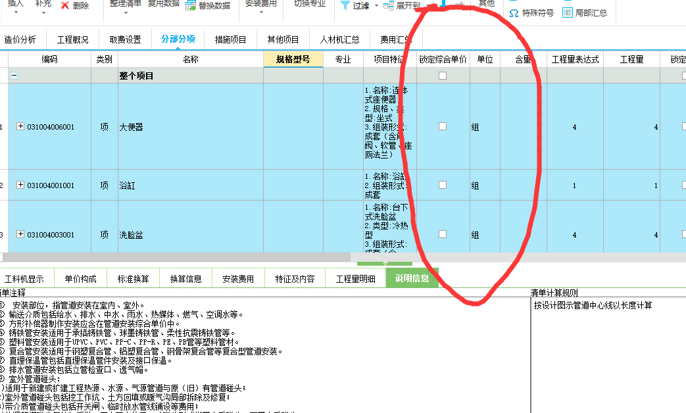686x413 pixels.
Task: Switch to the 造价分析 tab
Action: click(20, 39)
